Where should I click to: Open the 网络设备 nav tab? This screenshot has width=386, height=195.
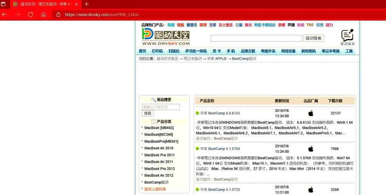288,51
